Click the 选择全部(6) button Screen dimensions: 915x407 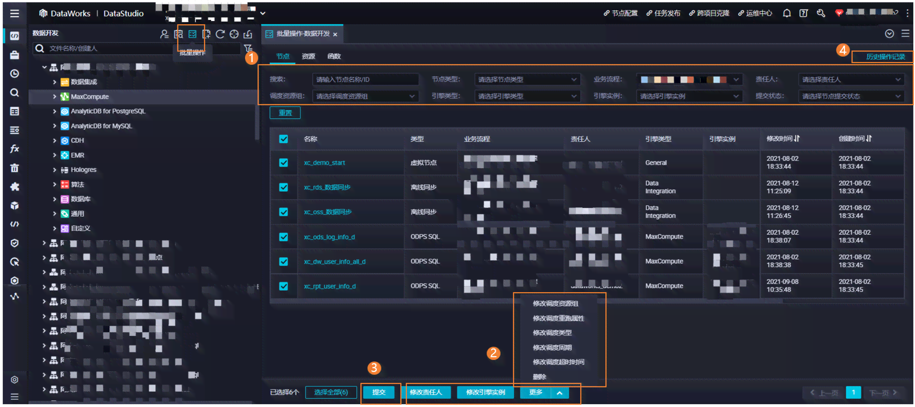(x=331, y=392)
